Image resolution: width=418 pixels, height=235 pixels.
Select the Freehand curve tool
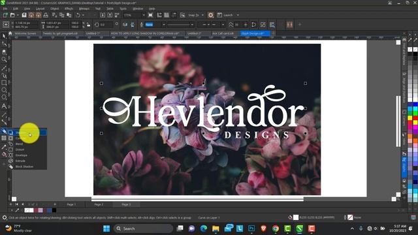pos(4,68)
